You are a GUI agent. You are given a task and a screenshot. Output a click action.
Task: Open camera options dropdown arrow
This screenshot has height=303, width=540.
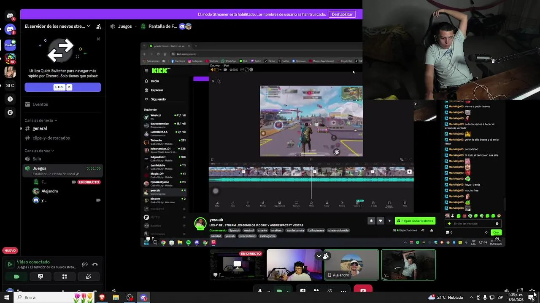point(288,291)
